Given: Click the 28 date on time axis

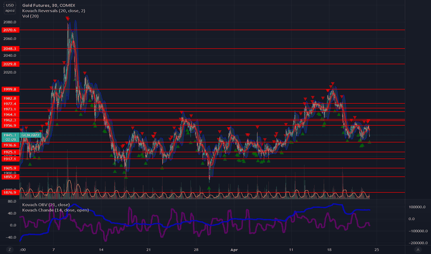Looking at the screenshot, I should (196, 249).
